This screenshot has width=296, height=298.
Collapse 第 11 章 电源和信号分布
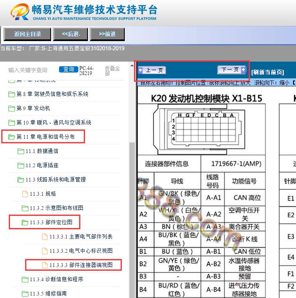(x=46, y=137)
